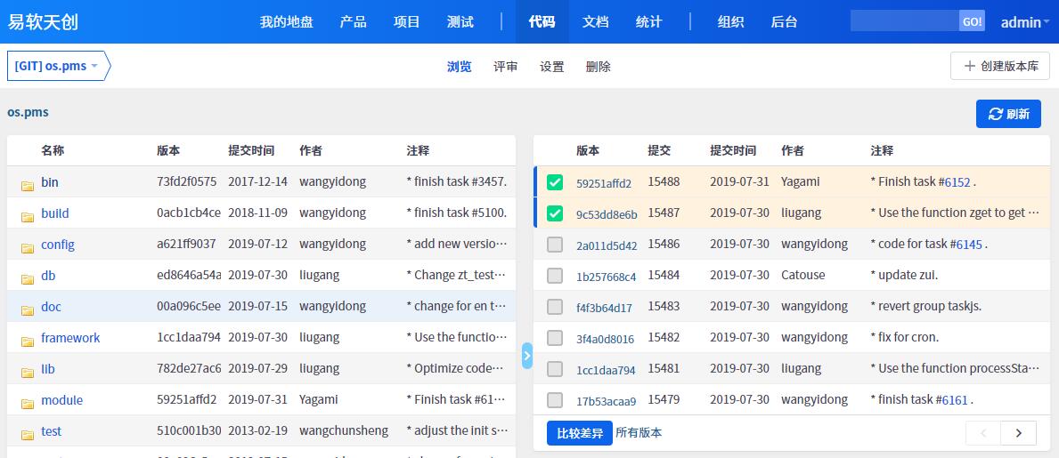This screenshot has width=1059, height=458.
Task: Check commit 2a011d5d42 checkbox
Action: click(555, 245)
